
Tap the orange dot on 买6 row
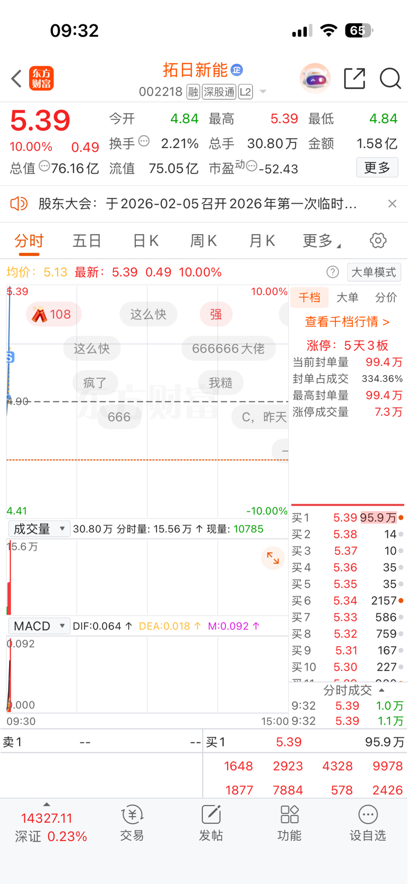tap(401, 600)
